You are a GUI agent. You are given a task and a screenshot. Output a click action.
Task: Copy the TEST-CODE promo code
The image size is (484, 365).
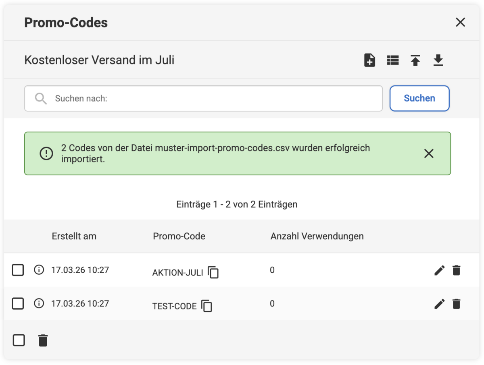pos(207,306)
